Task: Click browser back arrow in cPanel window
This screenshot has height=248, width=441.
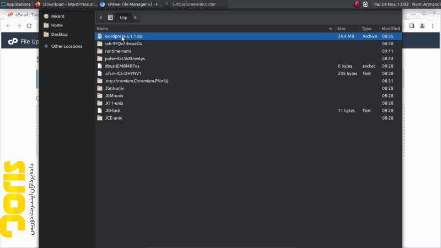Action: (x=8, y=26)
